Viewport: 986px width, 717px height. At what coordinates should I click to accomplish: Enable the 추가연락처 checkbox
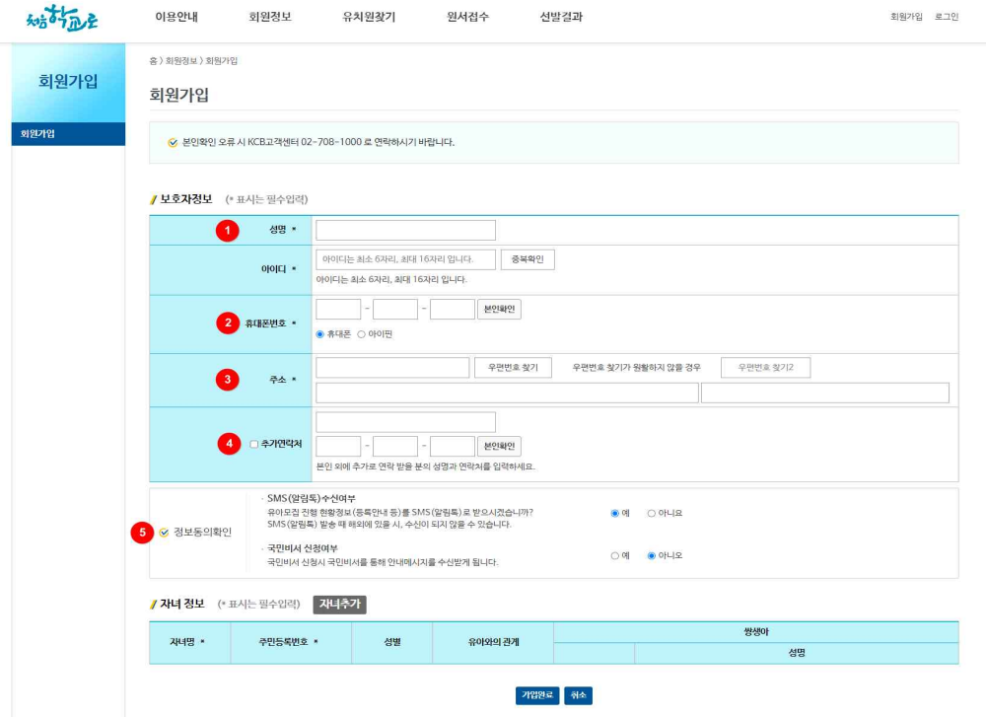click(254, 444)
